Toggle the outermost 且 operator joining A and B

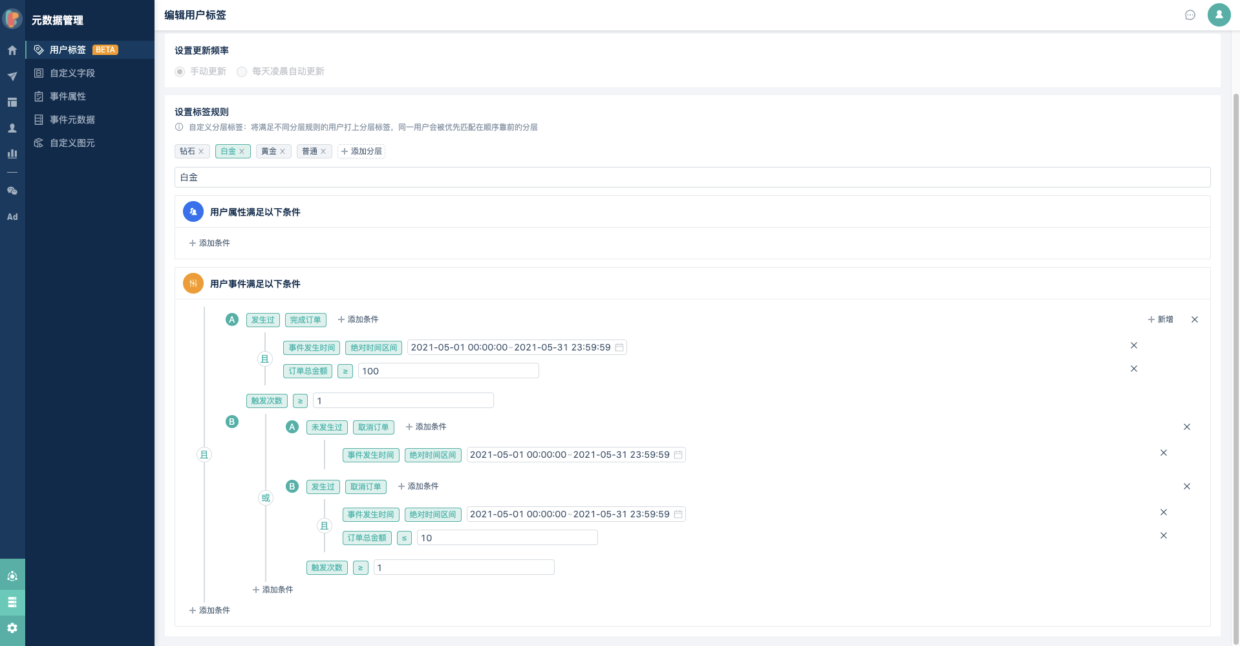click(x=204, y=455)
